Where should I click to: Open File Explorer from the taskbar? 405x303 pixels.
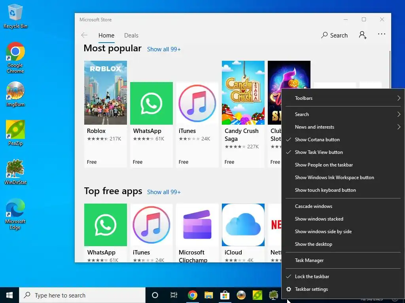pyautogui.click(x=209, y=295)
